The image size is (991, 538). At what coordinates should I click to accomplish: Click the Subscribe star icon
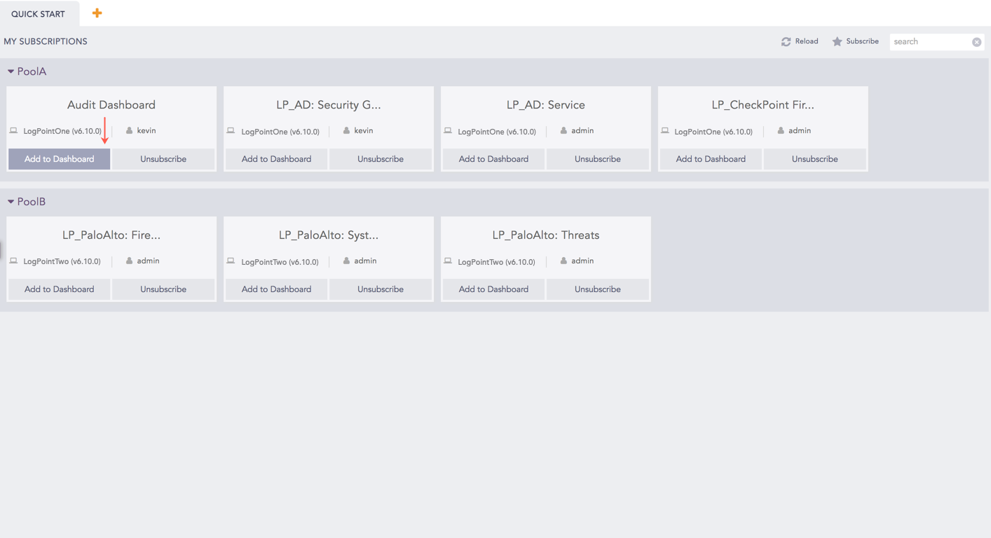point(837,42)
